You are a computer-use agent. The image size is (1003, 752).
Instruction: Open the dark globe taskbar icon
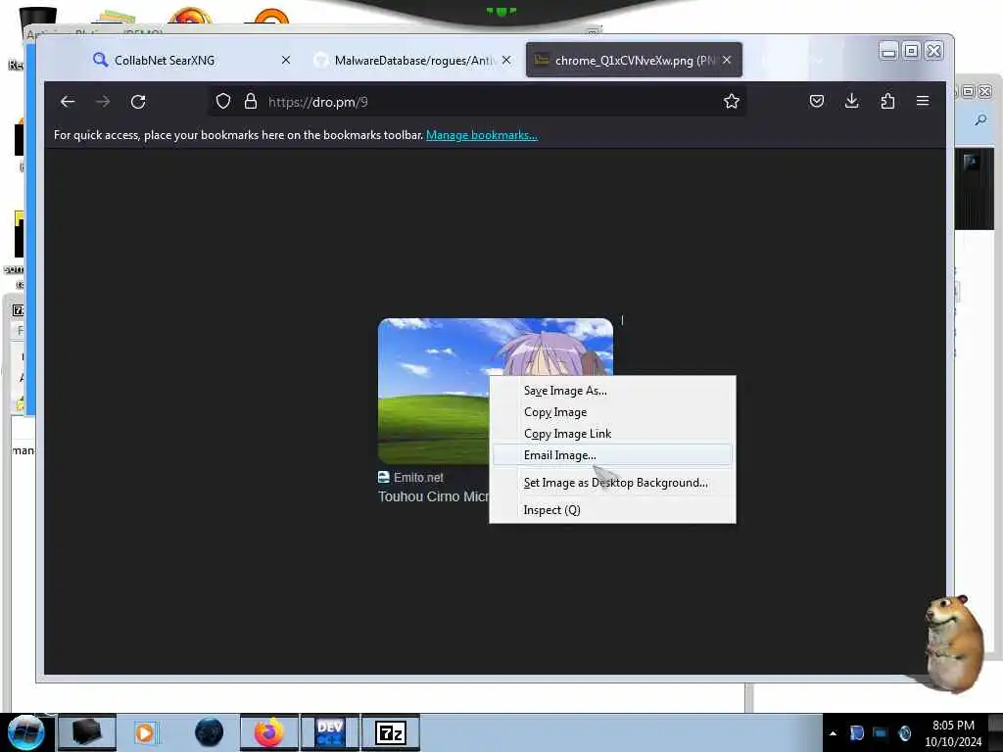pyautogui.click(x=209, y=732)
